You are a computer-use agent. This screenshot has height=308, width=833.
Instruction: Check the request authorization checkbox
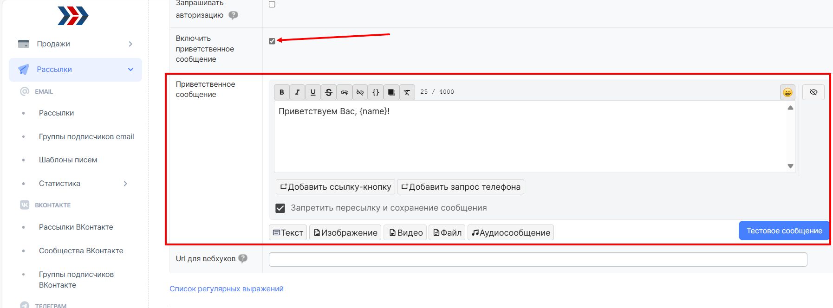(x=272, y=5)
